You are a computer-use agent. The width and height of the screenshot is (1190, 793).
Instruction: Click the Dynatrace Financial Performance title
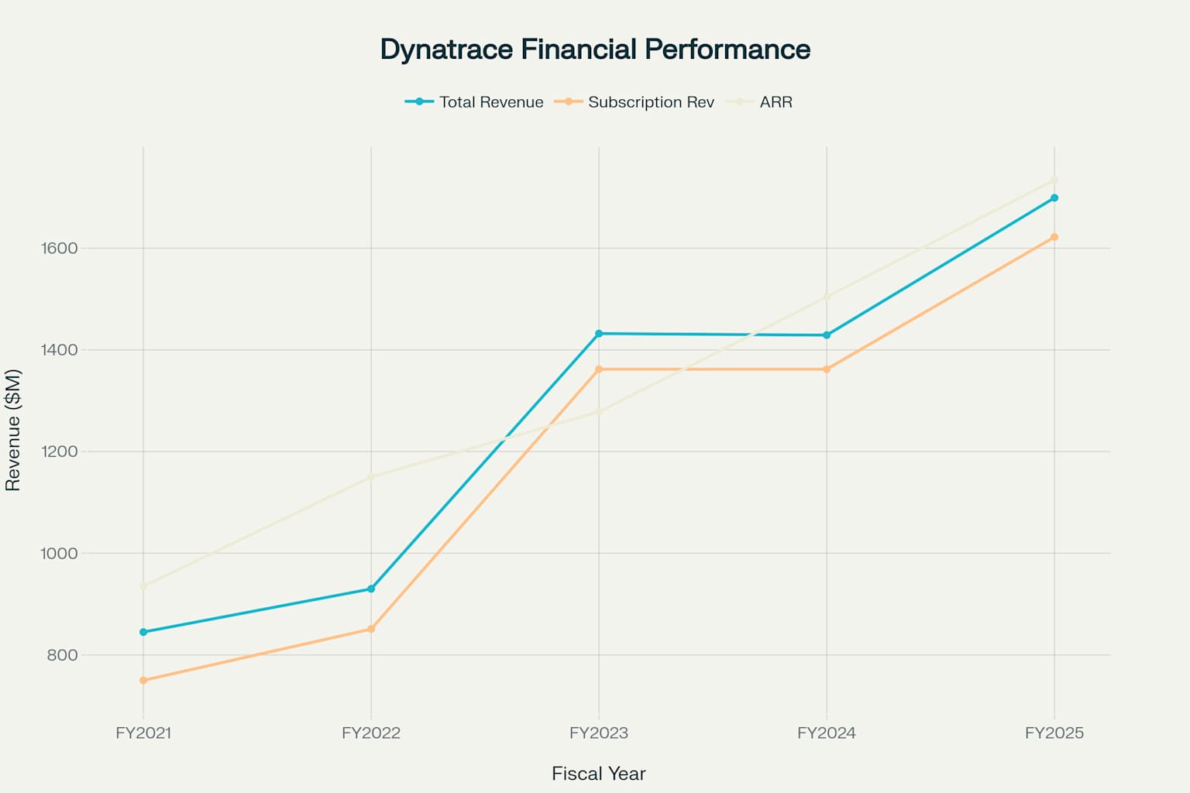pos(595,50)
